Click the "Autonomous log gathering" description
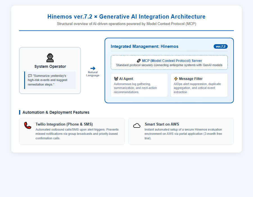This screenshot has height=197, width=253. pos(135,88)
